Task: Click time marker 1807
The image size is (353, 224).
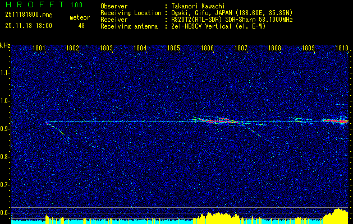Action: tap(241, 48)
